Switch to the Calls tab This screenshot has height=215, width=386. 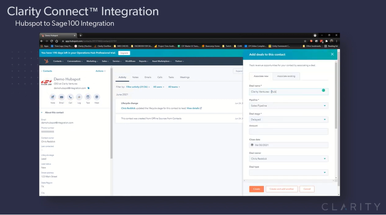pos(160,77)
